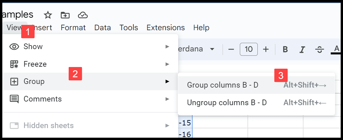The height and width of the screenshot is (140, 343).
Task: Click the cell containing -16
Action: (185, 133)
